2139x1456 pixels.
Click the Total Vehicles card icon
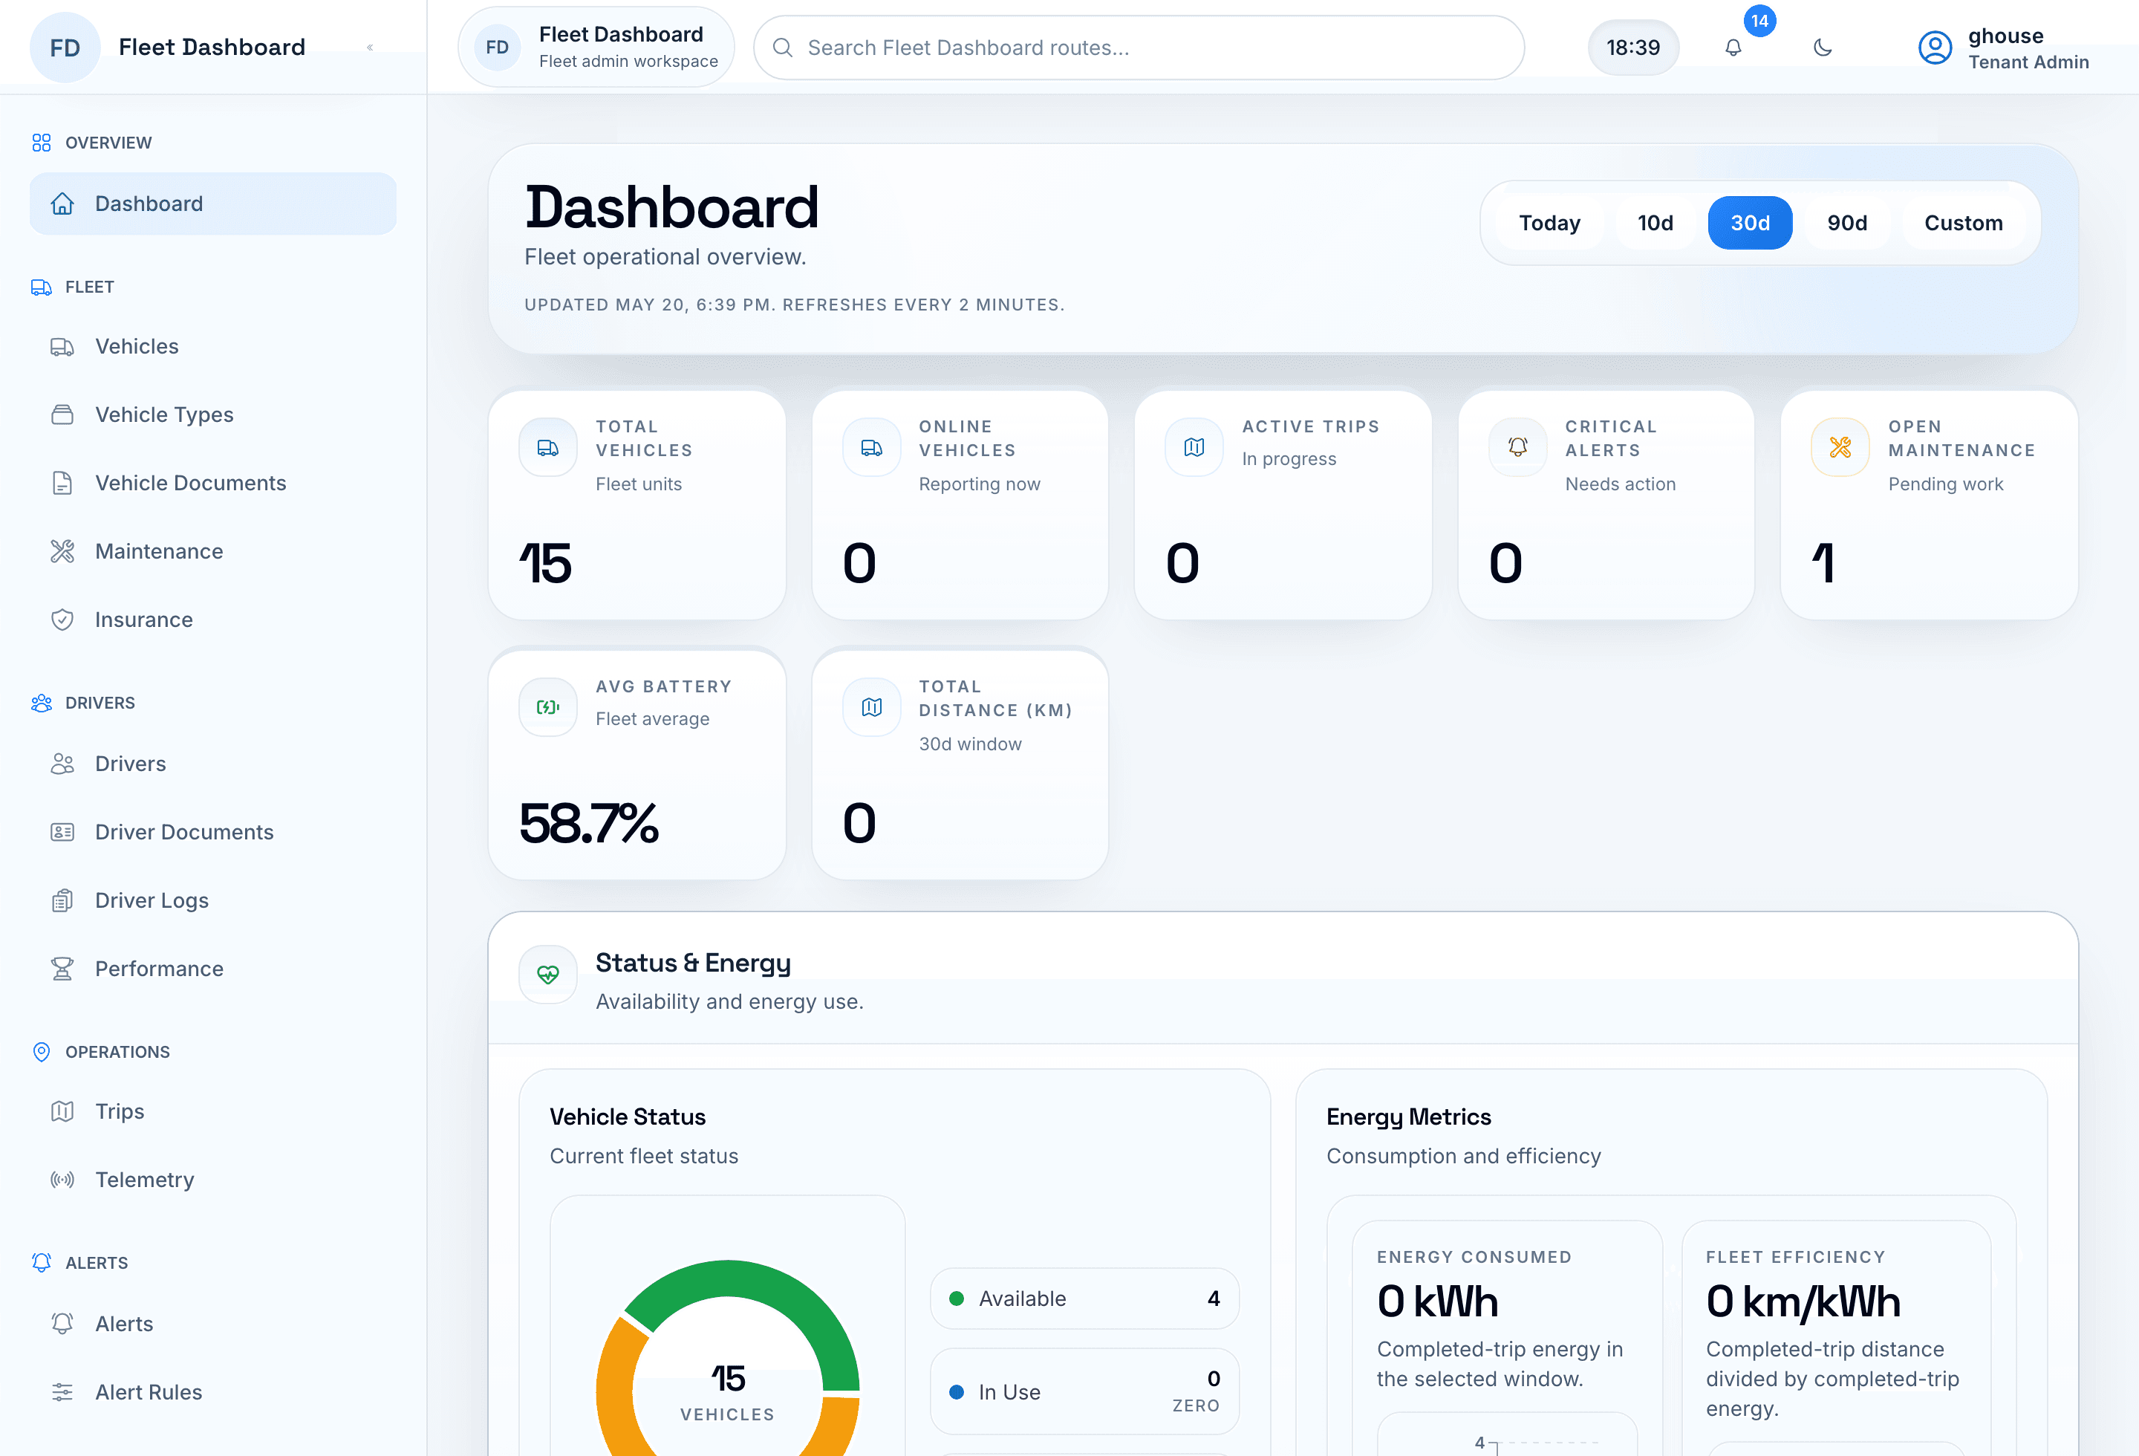point(547,447)
